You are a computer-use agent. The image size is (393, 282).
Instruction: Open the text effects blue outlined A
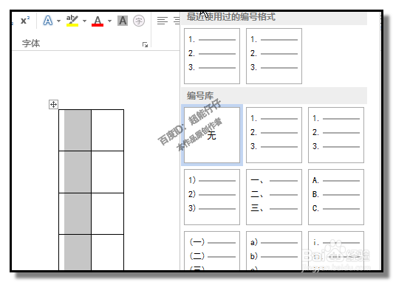pos(47,21)
